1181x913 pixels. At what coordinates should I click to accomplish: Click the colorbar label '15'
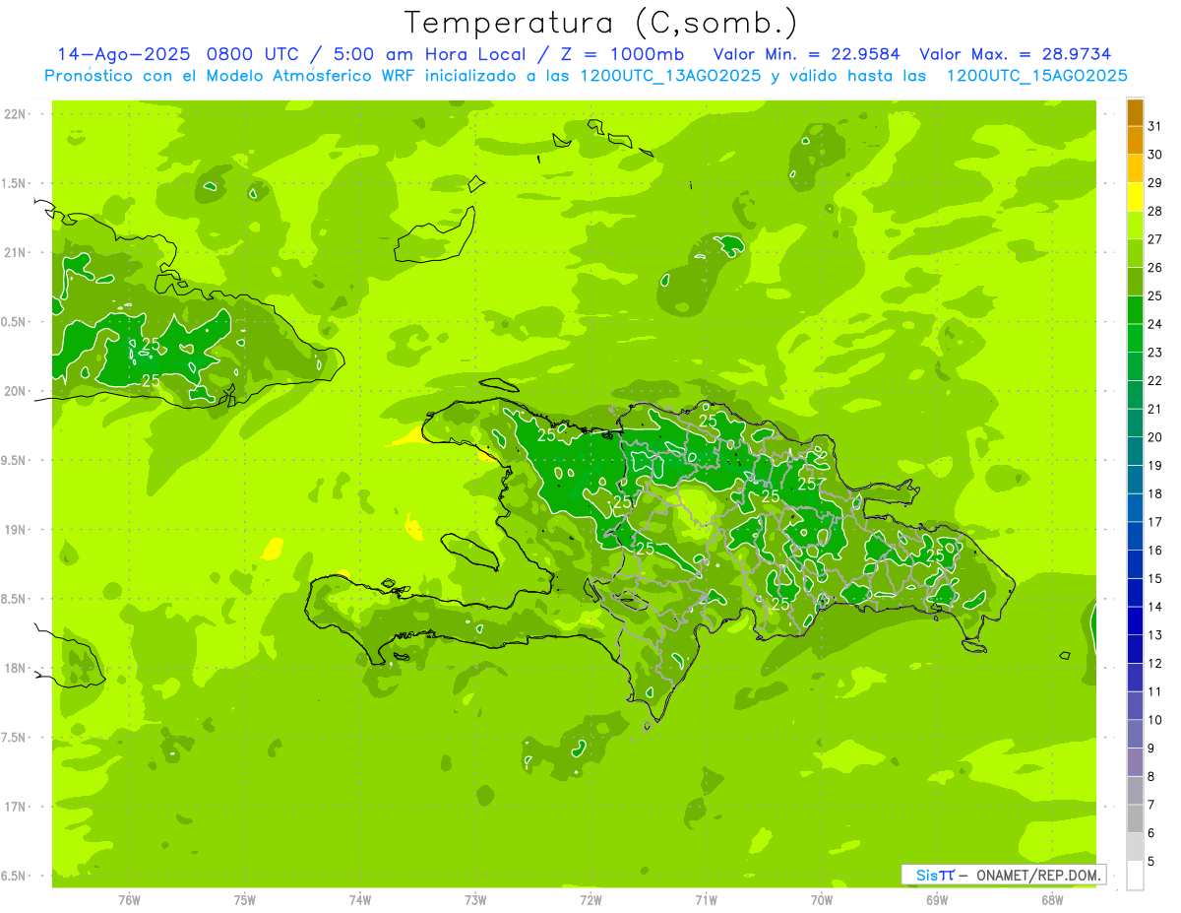(x=1155, y=578)
